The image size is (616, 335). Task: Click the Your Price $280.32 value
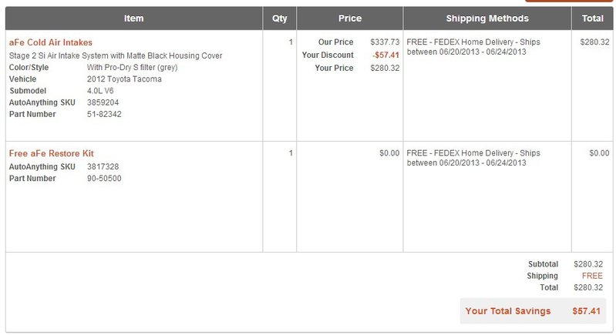[x=385, y=69]
